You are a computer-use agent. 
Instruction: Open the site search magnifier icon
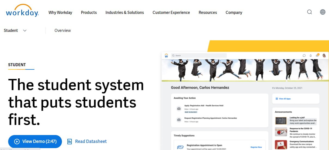point(309,12)
